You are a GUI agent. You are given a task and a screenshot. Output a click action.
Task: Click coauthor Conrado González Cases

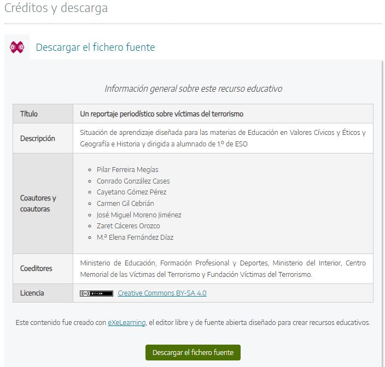point(133,181)
